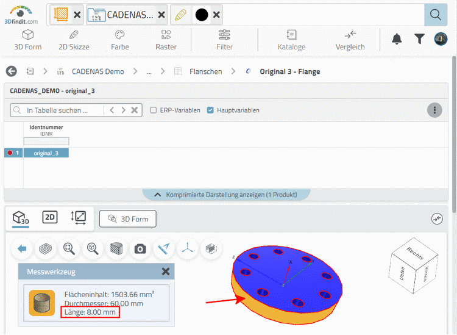This screenshot has height=335, width=457.
Task: Toggle the coordinate axes icon
Action: (188, 249)
